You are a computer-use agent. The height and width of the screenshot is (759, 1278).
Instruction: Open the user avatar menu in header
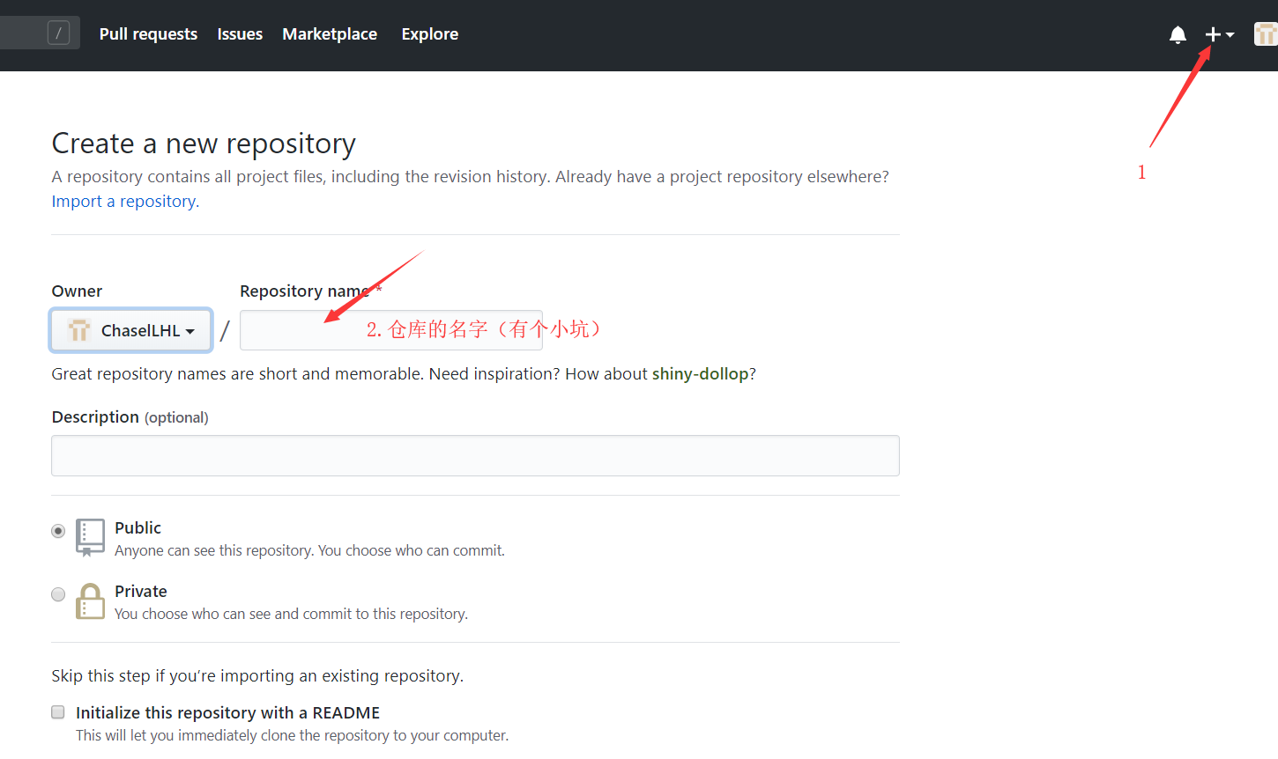tap(1266, 34)
